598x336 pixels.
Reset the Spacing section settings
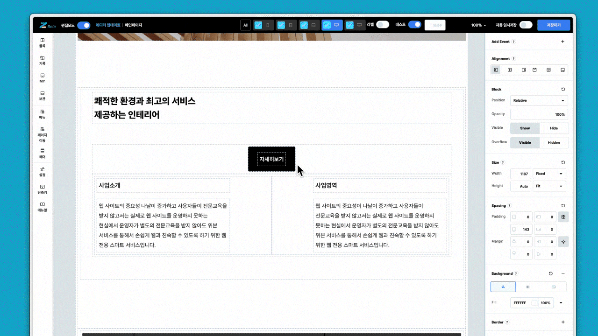tap(563, 205)
